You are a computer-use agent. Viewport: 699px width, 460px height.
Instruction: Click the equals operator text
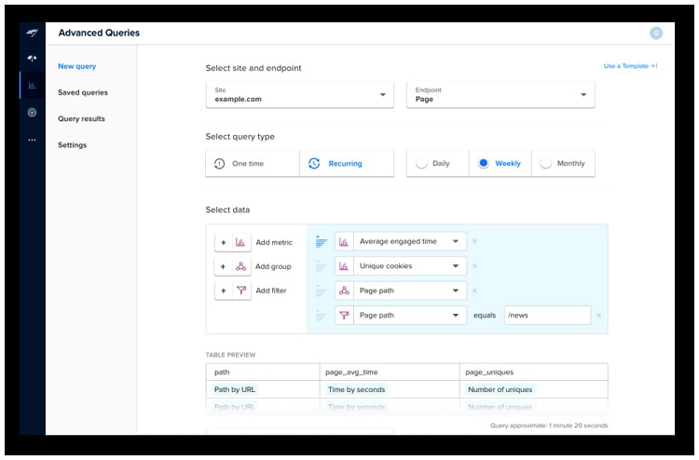point(485,316)
